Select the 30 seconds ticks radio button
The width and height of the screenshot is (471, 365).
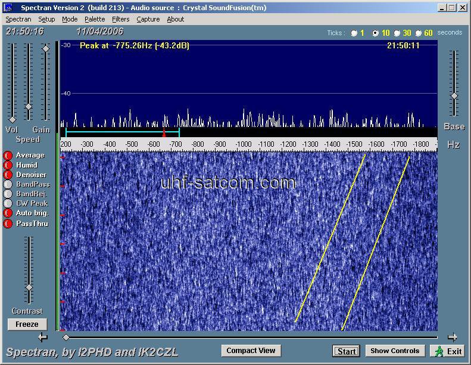pyautogui.click(x=397, y=33)
